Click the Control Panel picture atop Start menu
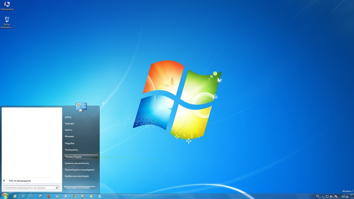 tap(81, 107)
